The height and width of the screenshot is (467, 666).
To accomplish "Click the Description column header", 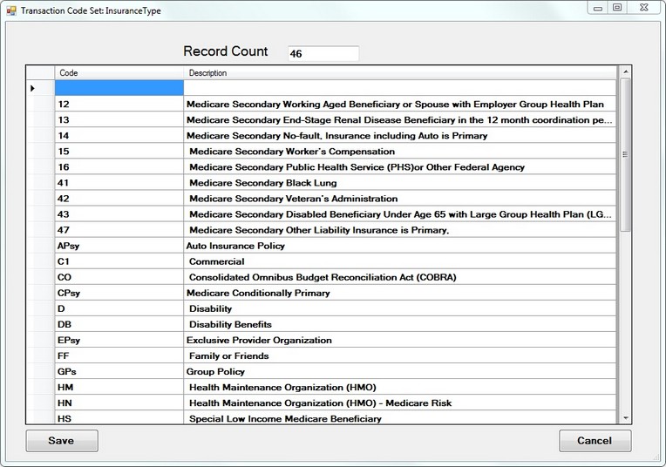I will click(399, 73).
